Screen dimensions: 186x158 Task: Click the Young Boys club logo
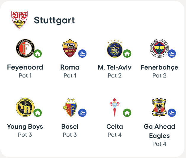(25, 107)
